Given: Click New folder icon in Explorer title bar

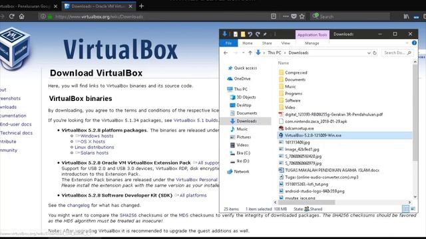Looking at the screenshot, I should coord(243,34).
